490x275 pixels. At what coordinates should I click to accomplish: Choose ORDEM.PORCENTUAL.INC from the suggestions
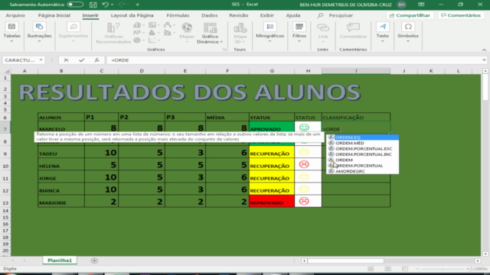[x=362, y=154]
